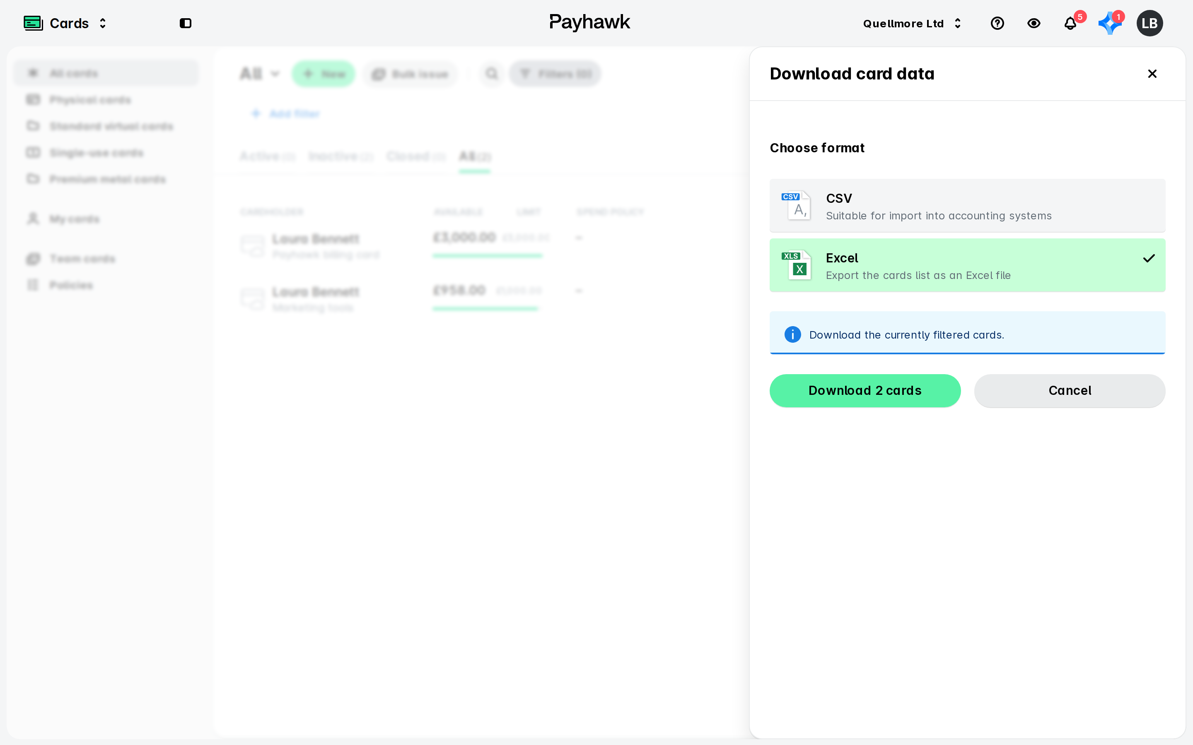Open the help question mark icon
This screenshot has height=745, width=1193.
pos(997,23)
